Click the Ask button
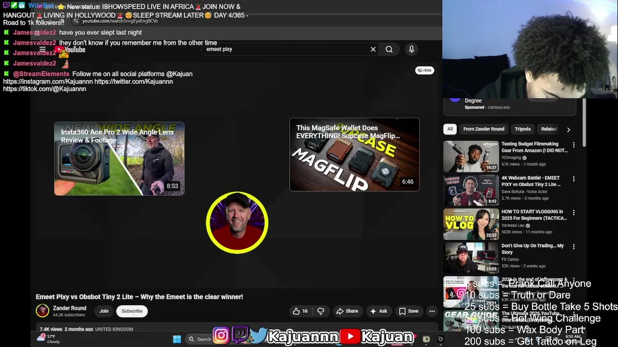Screen dimensions: 618x347 click(x=379, y=311)
